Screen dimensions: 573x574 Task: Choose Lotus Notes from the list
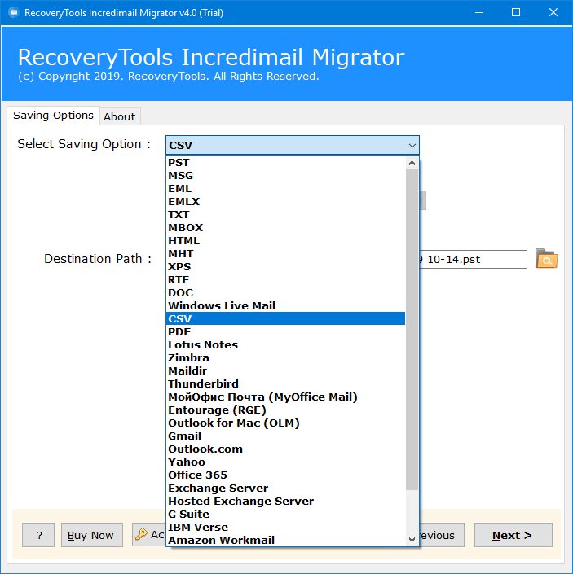pyautogui.click(x=285, y=345)
